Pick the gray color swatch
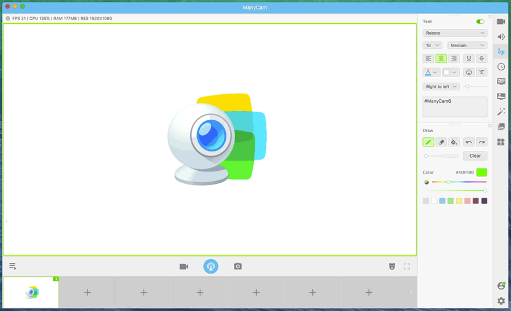Screen dimensions: 511x311 tap(426, 201)
